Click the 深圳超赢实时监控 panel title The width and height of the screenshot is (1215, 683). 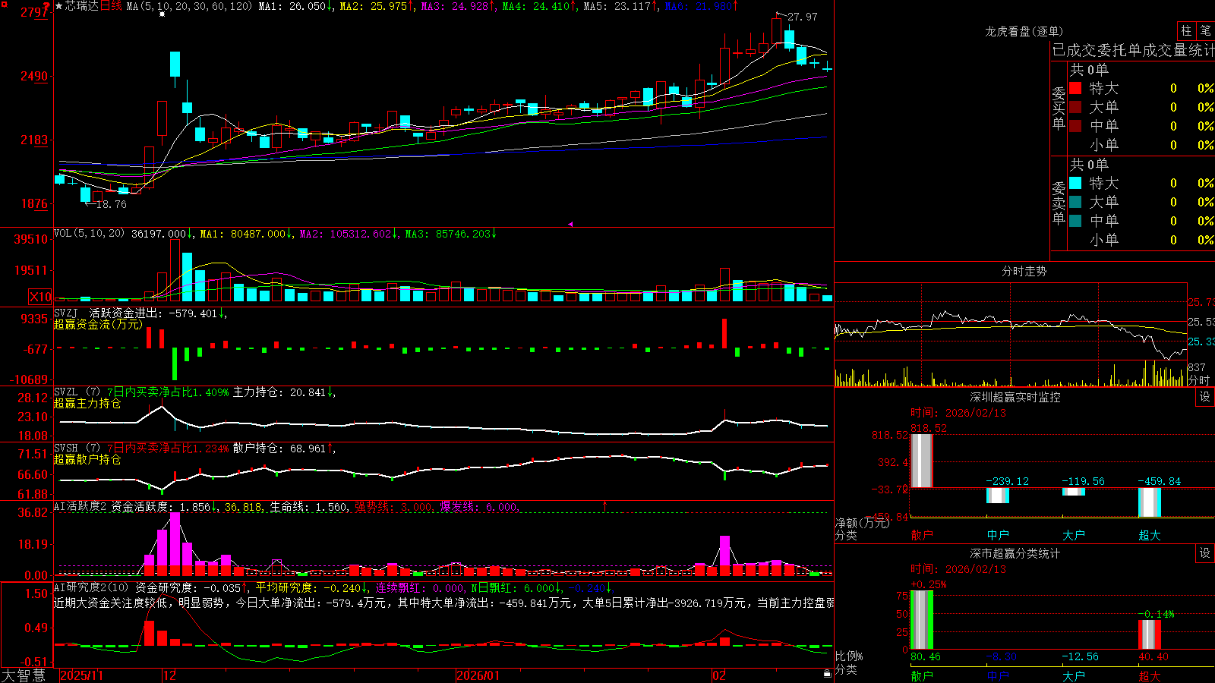1015,397
